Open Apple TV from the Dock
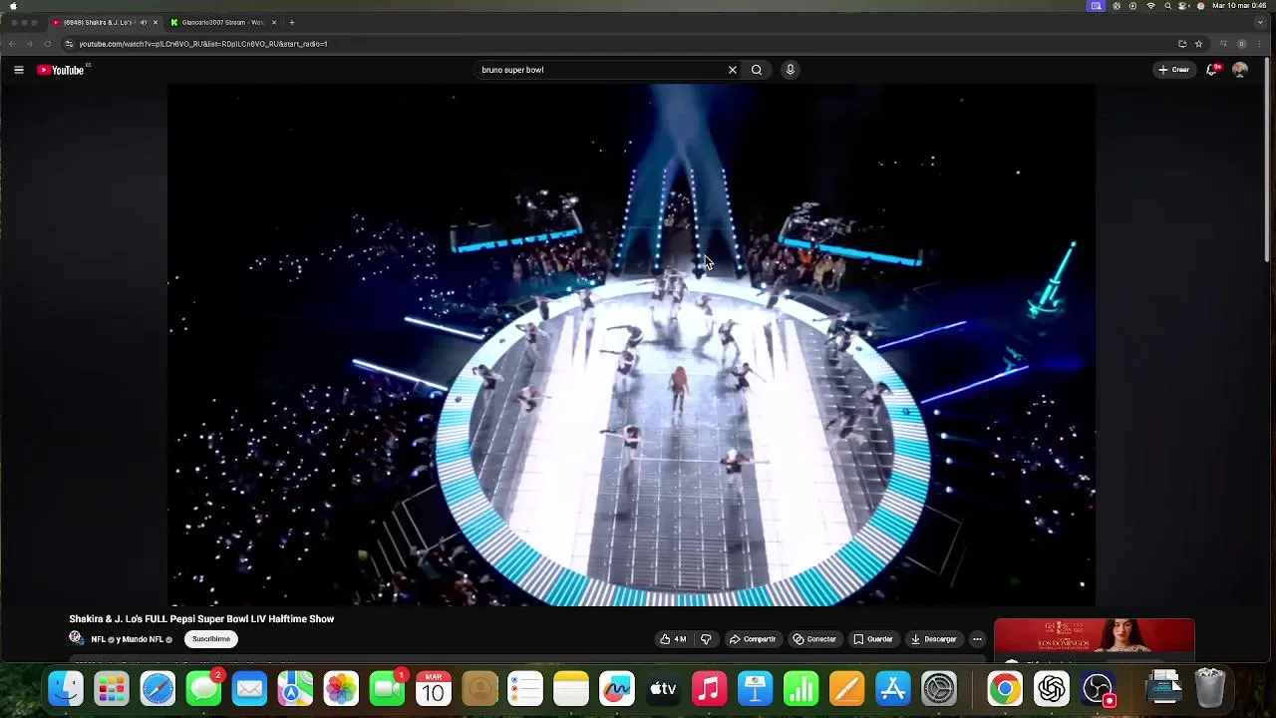Viewport: 1276px width, 718px height. point(663,689)
